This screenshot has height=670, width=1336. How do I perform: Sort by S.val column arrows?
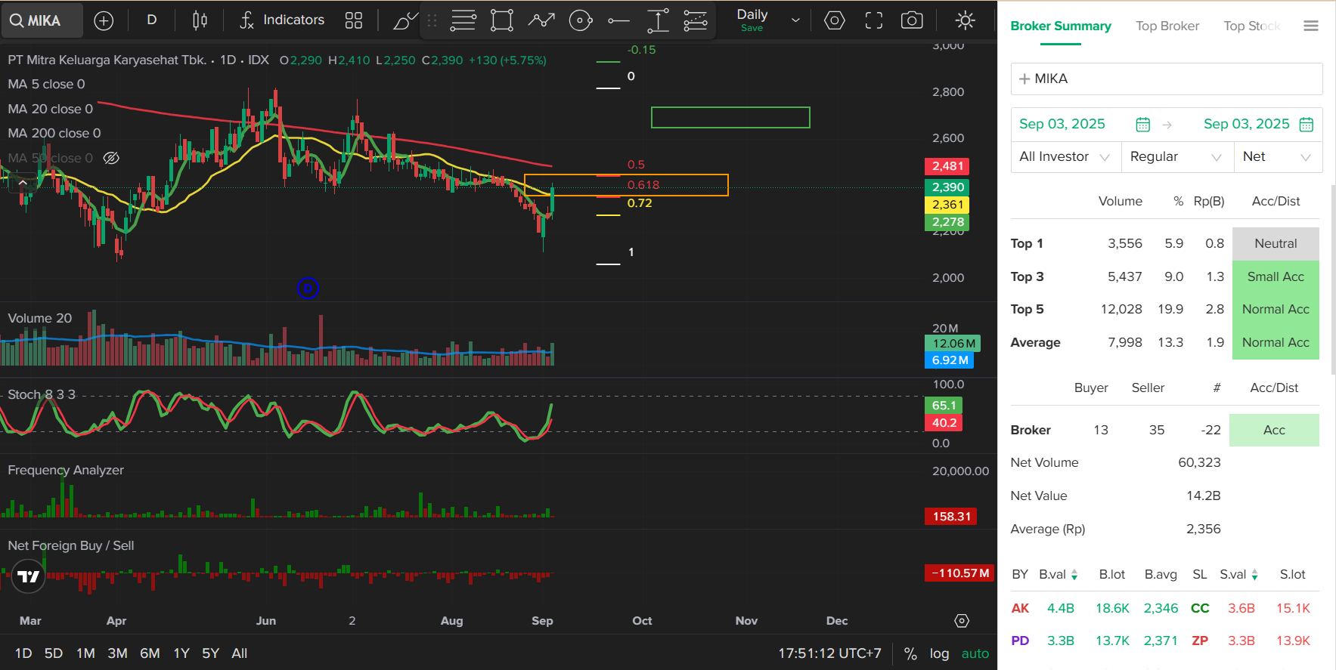[x=1255, y=575]
